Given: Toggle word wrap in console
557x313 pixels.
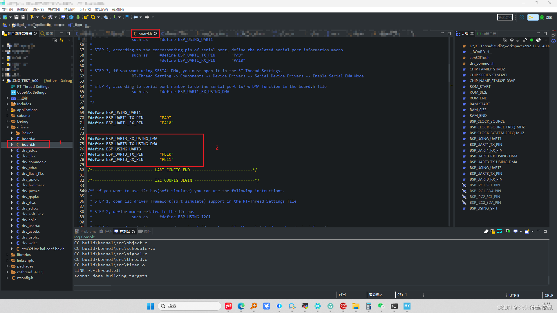Looking at the screenshot, I should tap(500, 231).
